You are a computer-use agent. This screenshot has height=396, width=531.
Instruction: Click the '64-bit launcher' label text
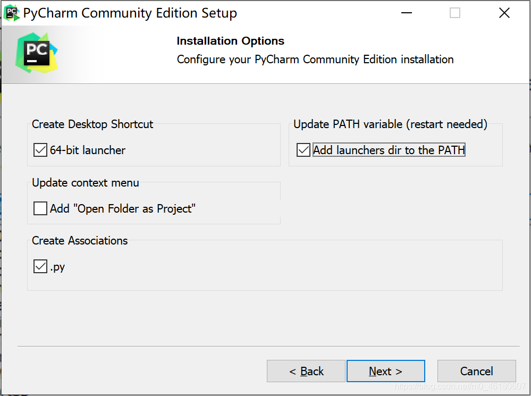88,150
